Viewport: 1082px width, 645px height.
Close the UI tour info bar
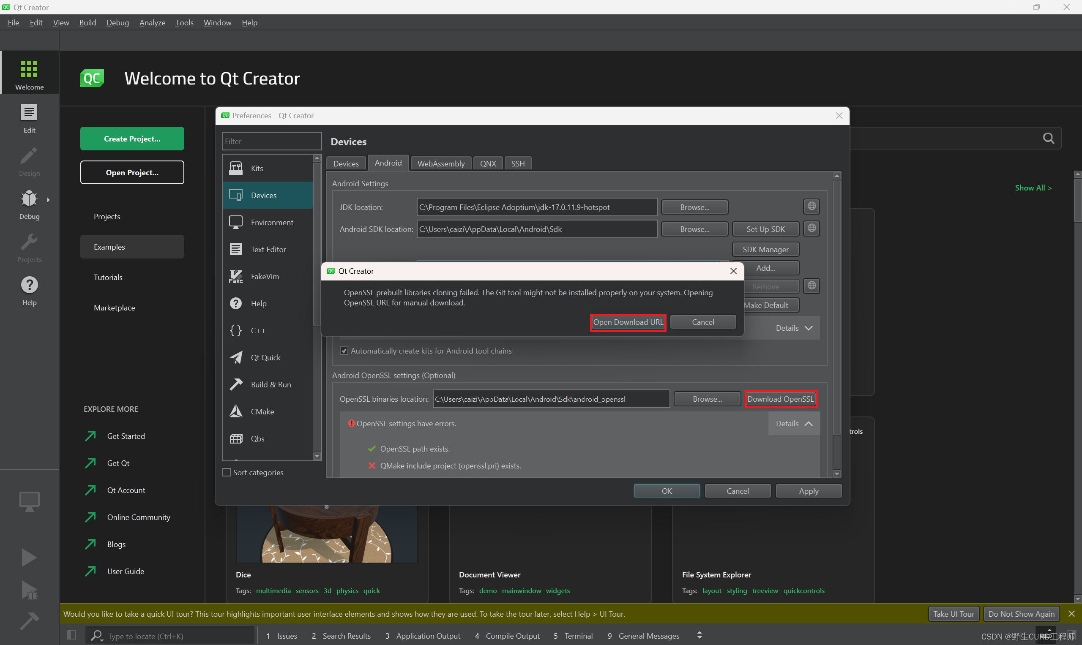point(1071,614)
